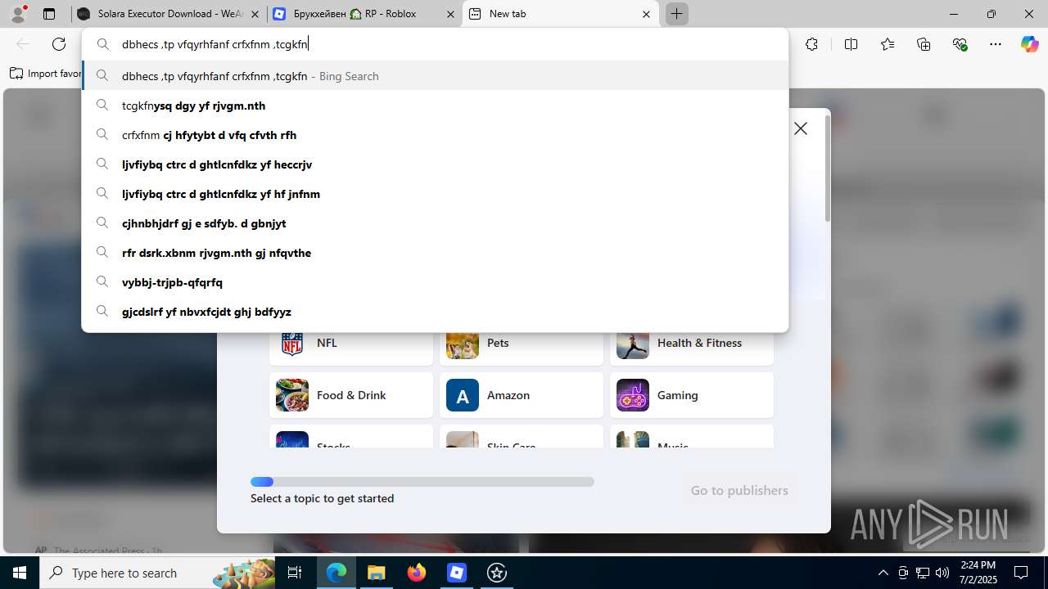Open the Favorites star icon

coord(888,44)
